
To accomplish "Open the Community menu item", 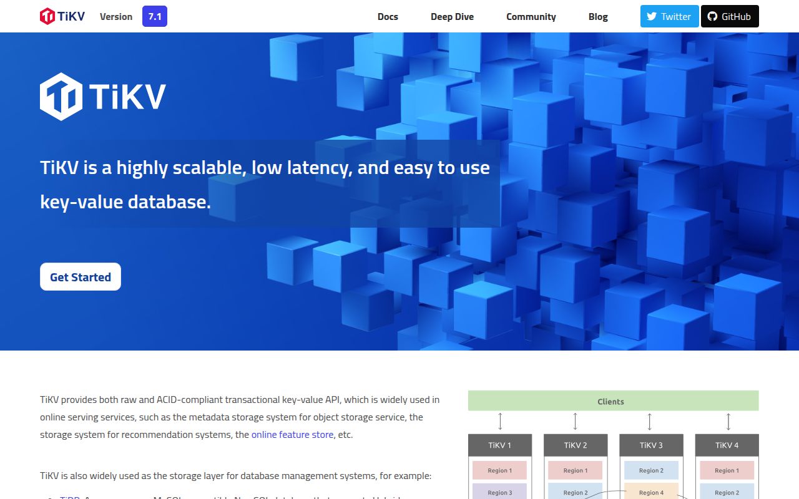I will tap(531, 17).
